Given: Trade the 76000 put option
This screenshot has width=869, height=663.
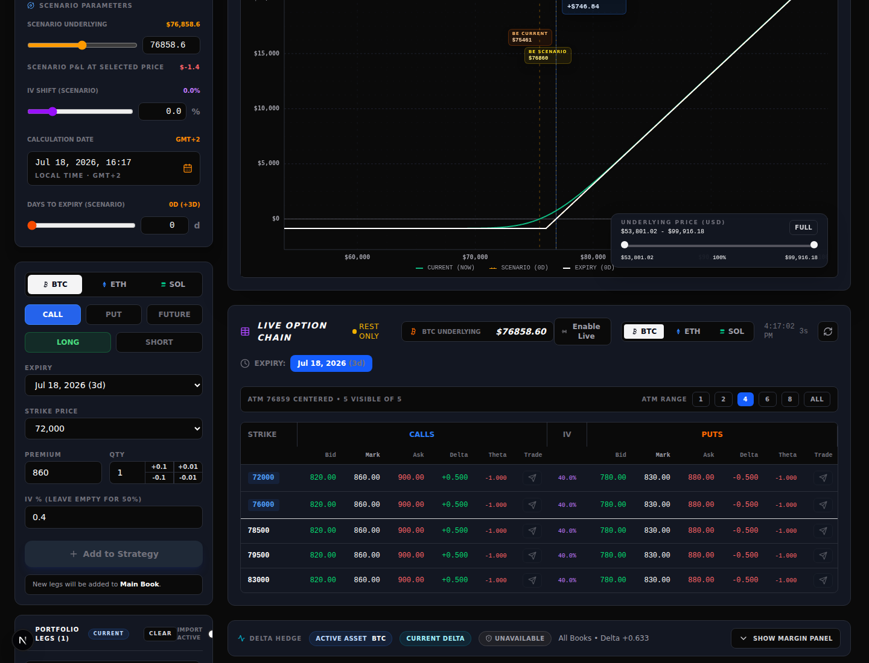Looking at the screenshot, I should click(x=823, y=505).
